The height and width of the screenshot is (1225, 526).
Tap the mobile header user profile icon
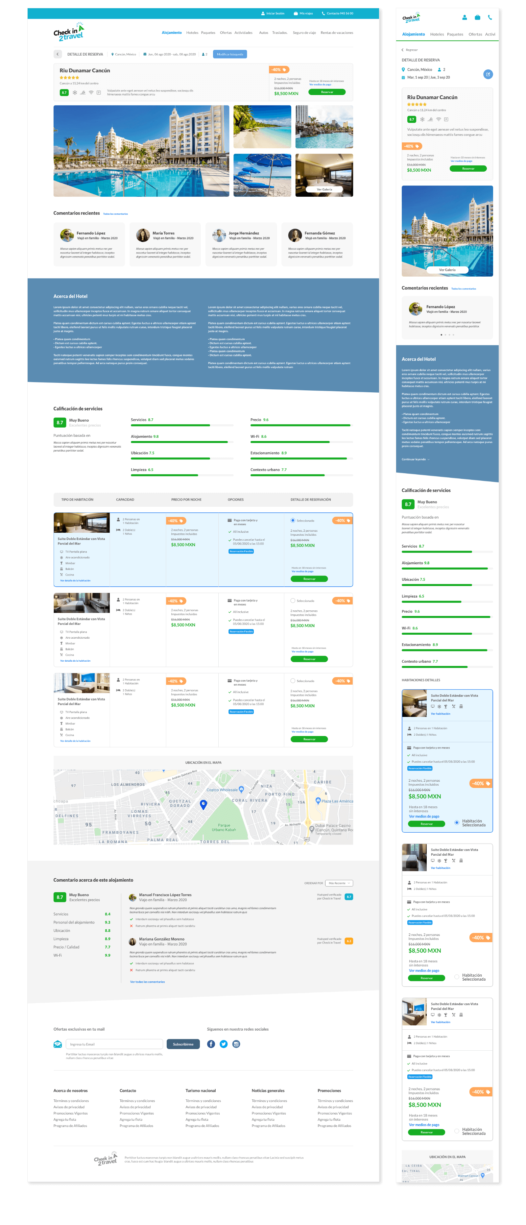[x=464, y=18]
